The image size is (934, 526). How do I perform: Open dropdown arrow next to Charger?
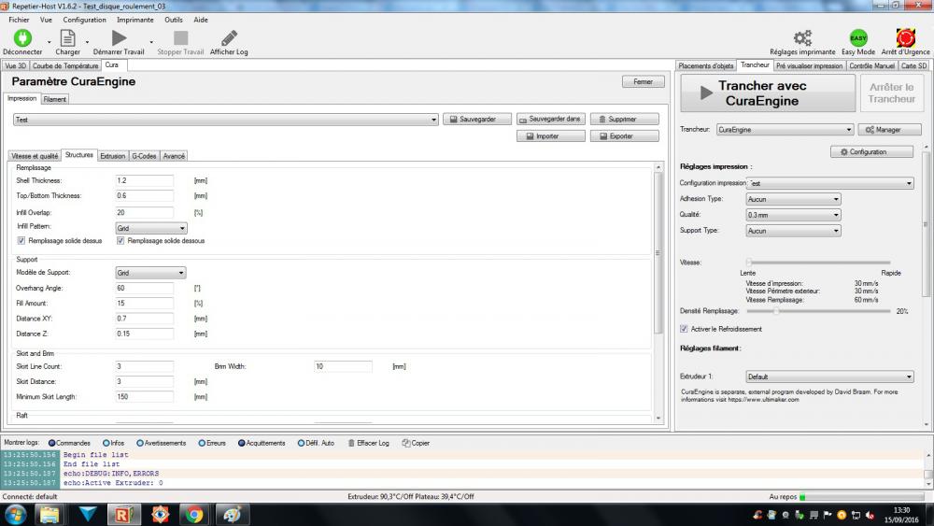(x=87, y=42)
